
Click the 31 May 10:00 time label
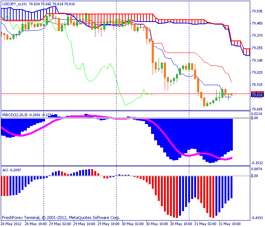(229, 224)
